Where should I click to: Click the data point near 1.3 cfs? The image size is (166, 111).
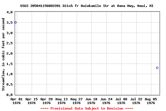point(157,68)
